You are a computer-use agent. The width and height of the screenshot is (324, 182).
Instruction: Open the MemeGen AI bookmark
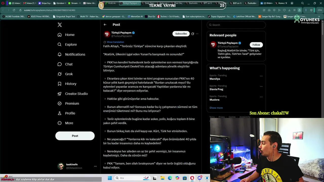(135, 16)
